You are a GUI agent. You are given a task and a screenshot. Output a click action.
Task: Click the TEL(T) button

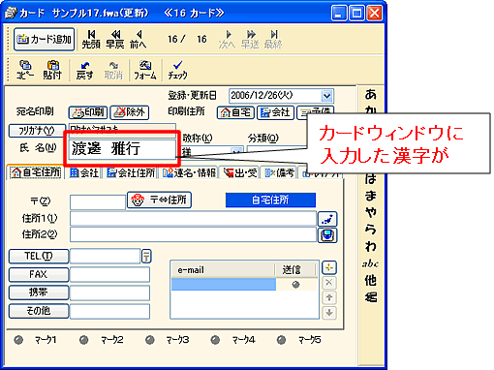(x=39, y=257)
